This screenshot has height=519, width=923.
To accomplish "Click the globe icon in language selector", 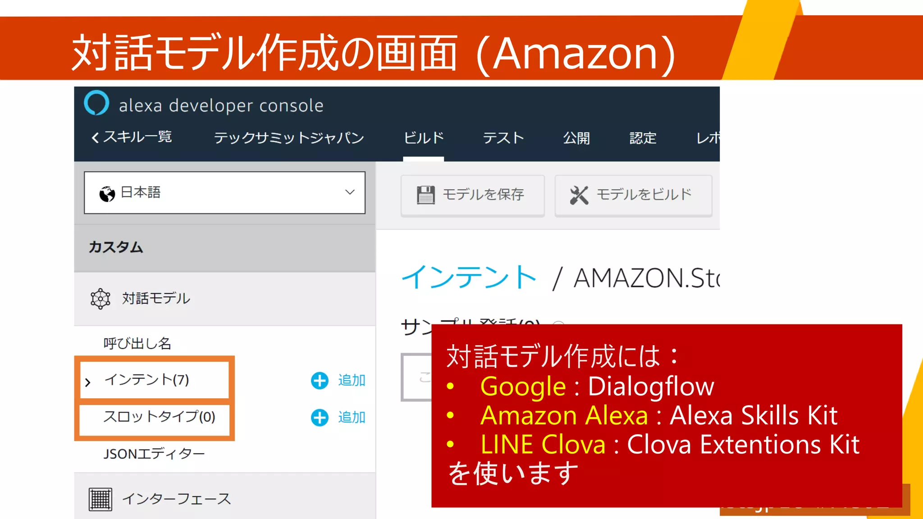I will (x=107, y=194).
